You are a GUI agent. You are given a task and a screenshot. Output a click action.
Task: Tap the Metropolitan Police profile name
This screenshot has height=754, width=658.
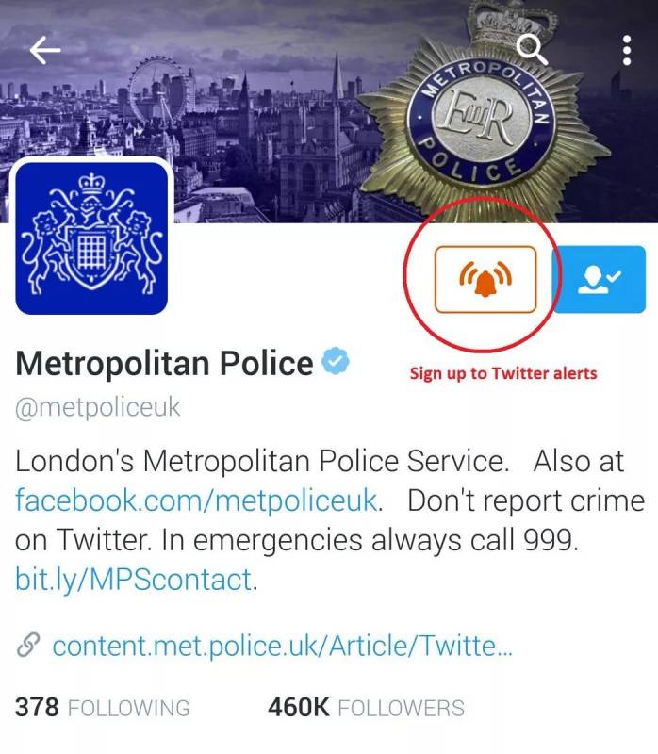click(164, 363)
